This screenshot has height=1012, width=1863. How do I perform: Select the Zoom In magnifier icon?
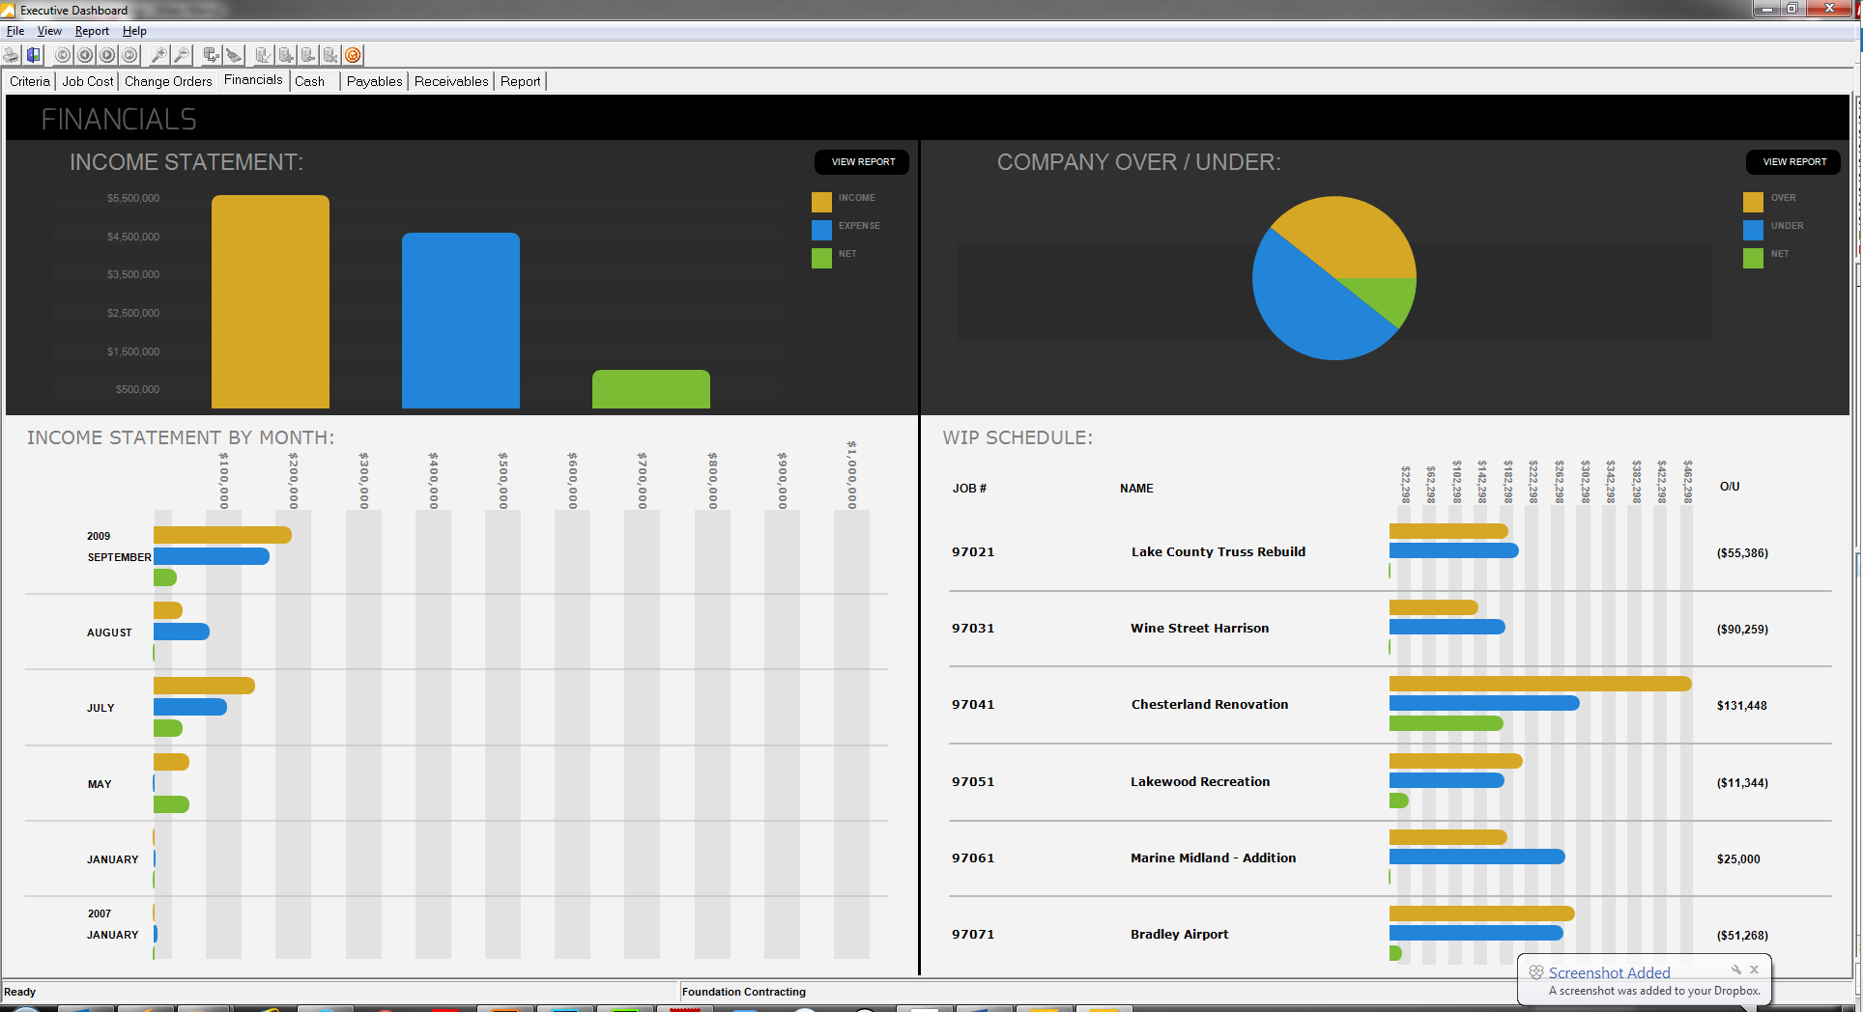click(x=158, y=55)
